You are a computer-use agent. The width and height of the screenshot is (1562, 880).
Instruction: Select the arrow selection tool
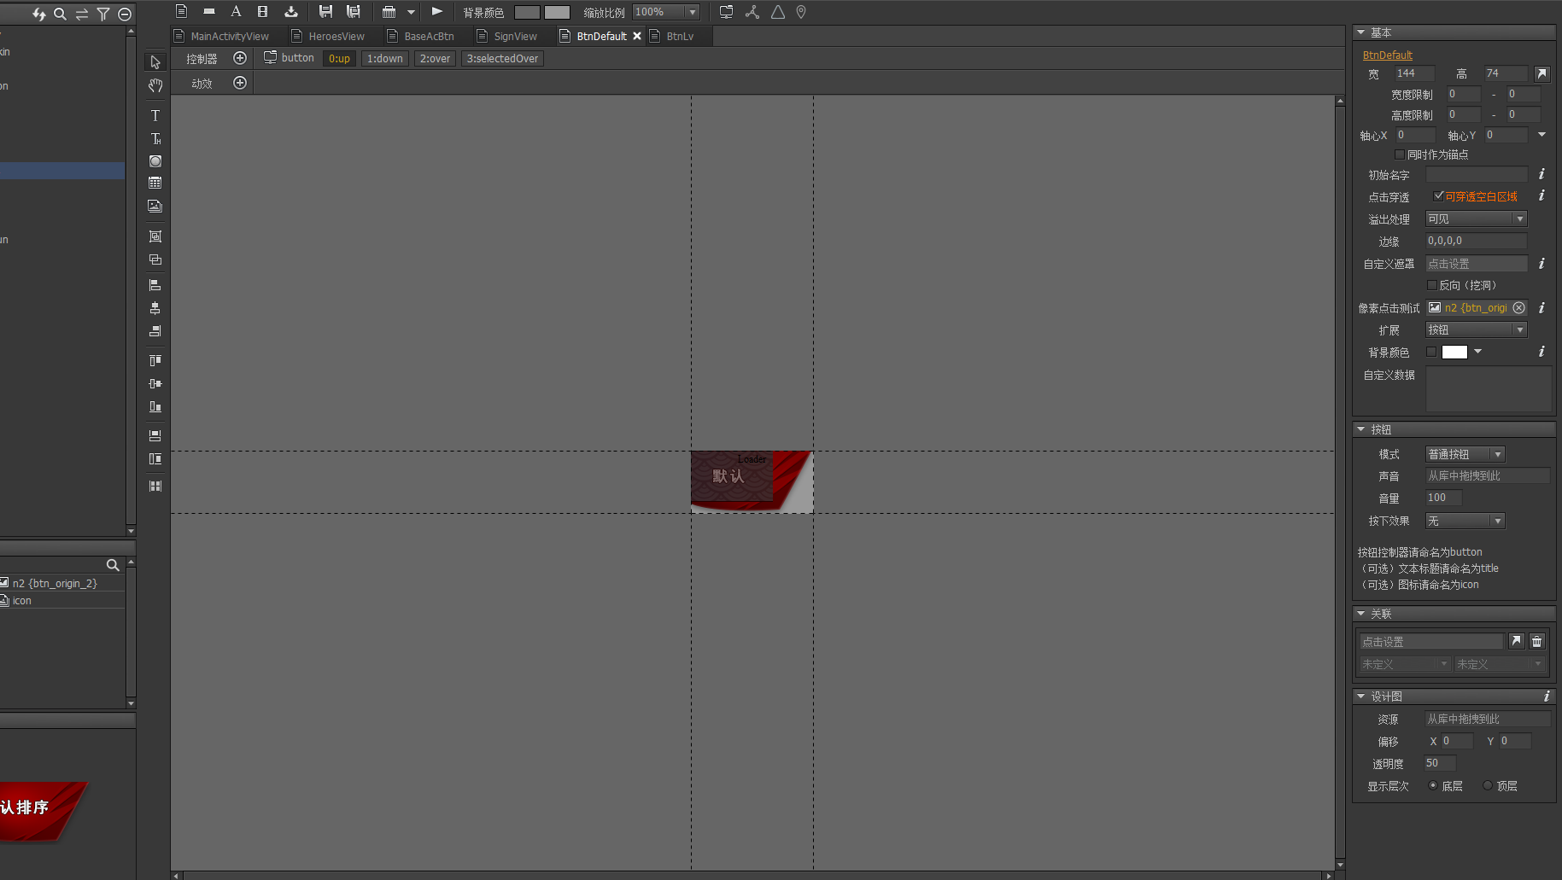pos(155,62)
